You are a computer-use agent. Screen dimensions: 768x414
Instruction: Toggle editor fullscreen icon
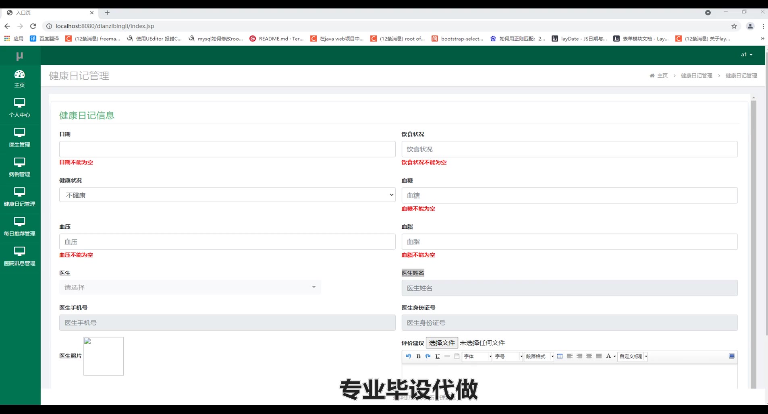point(732,356)
